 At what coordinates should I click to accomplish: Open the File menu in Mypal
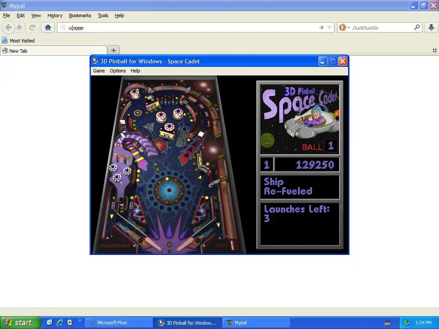(6, 15)
